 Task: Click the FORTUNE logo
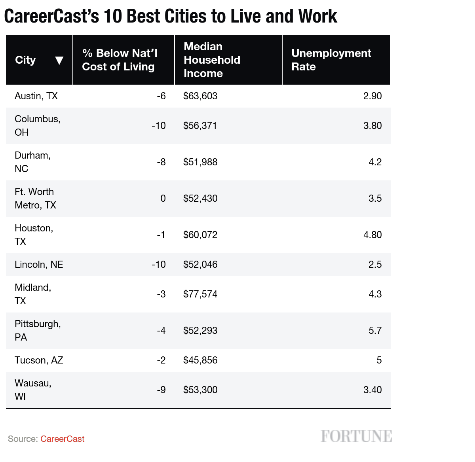pyautogui.click(x=356, y=436)
